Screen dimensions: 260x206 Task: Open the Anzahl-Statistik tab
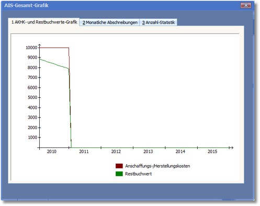pos(159,22)
